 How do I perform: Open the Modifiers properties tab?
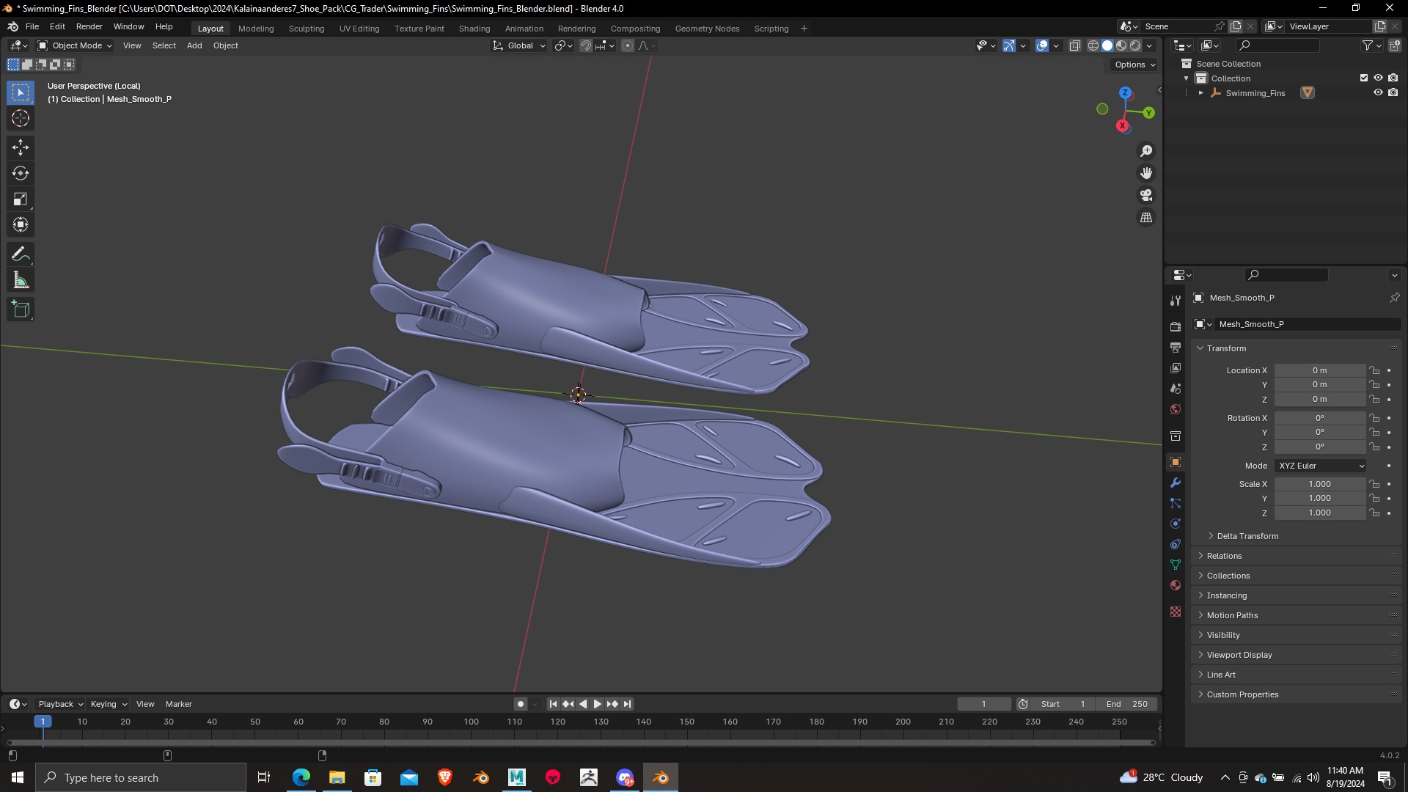click(1176, 483)
